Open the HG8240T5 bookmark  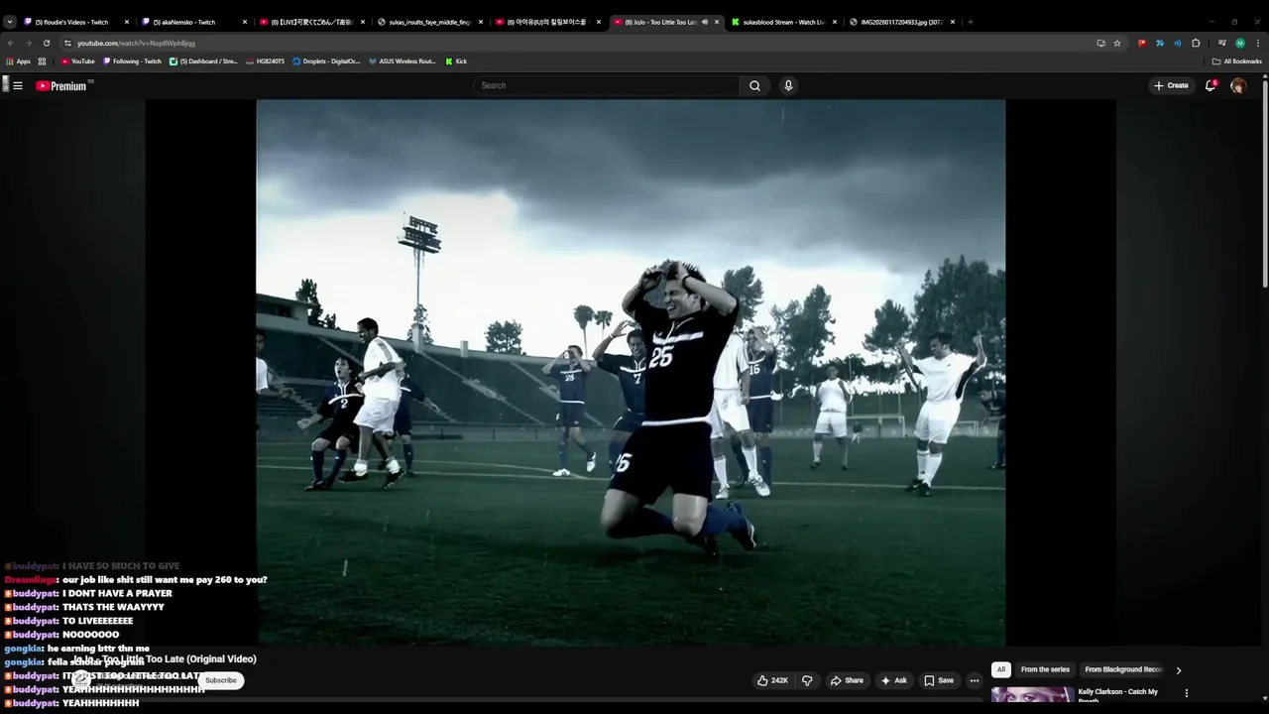click(265, 61)
